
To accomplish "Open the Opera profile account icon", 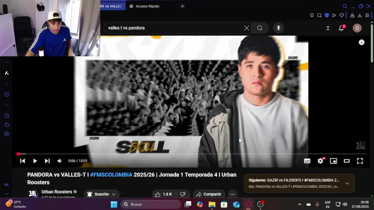I will coord(352,15).
